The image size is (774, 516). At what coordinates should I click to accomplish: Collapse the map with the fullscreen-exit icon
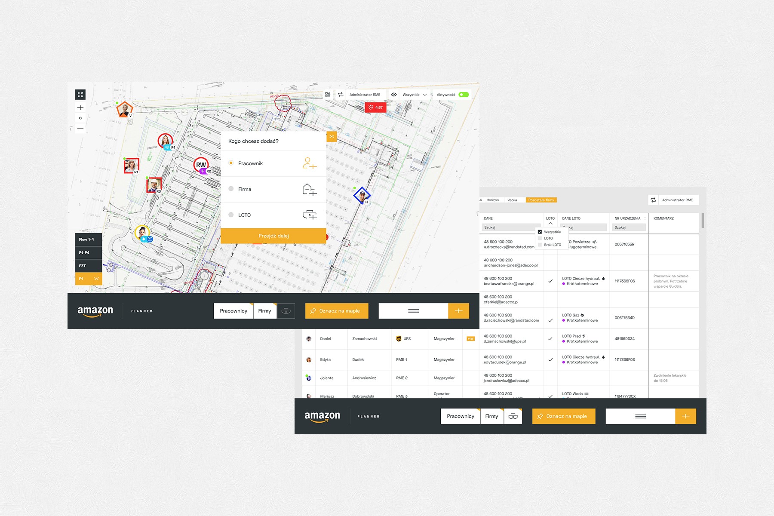point(80,95)
